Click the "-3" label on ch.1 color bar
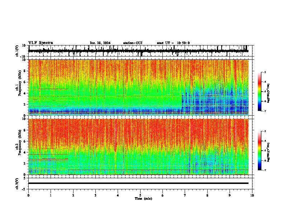This screenshot has height=219, width=284. click(265, 72)
